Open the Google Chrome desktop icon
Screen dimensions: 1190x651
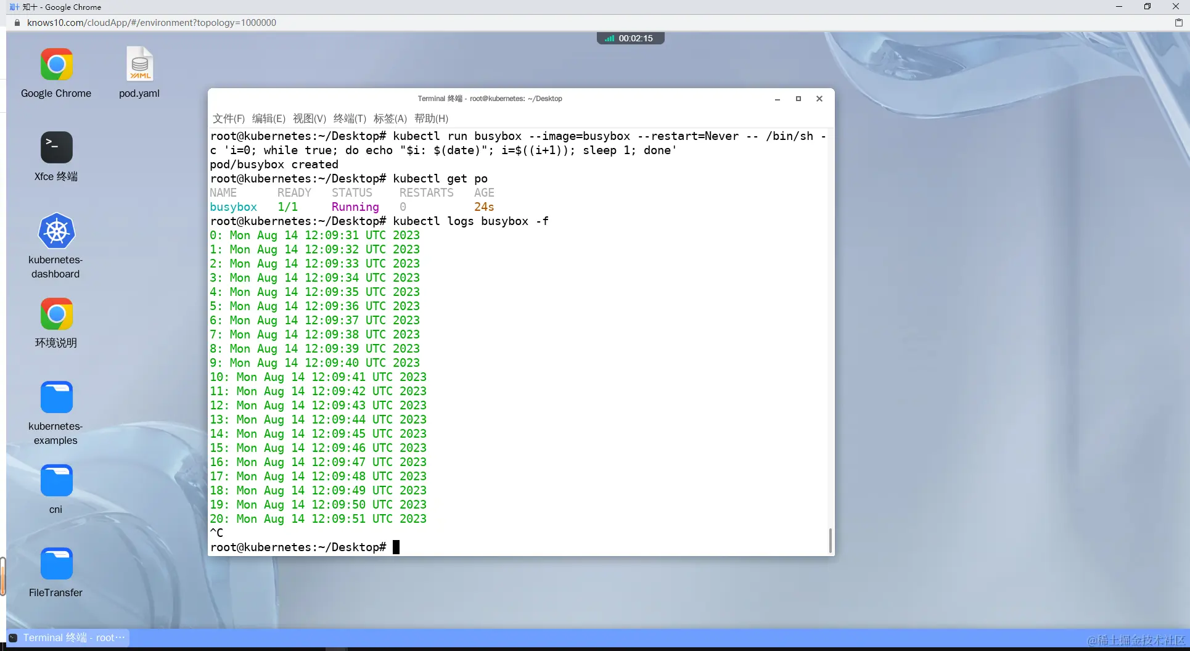(56, 65)
